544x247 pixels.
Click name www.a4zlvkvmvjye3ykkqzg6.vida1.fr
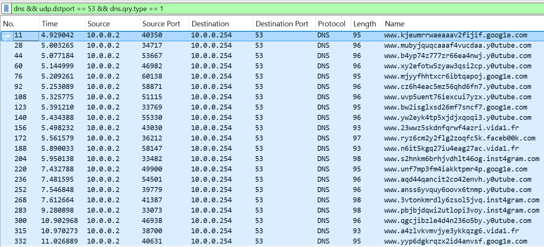pyautogui.click(x=451, y=231)
